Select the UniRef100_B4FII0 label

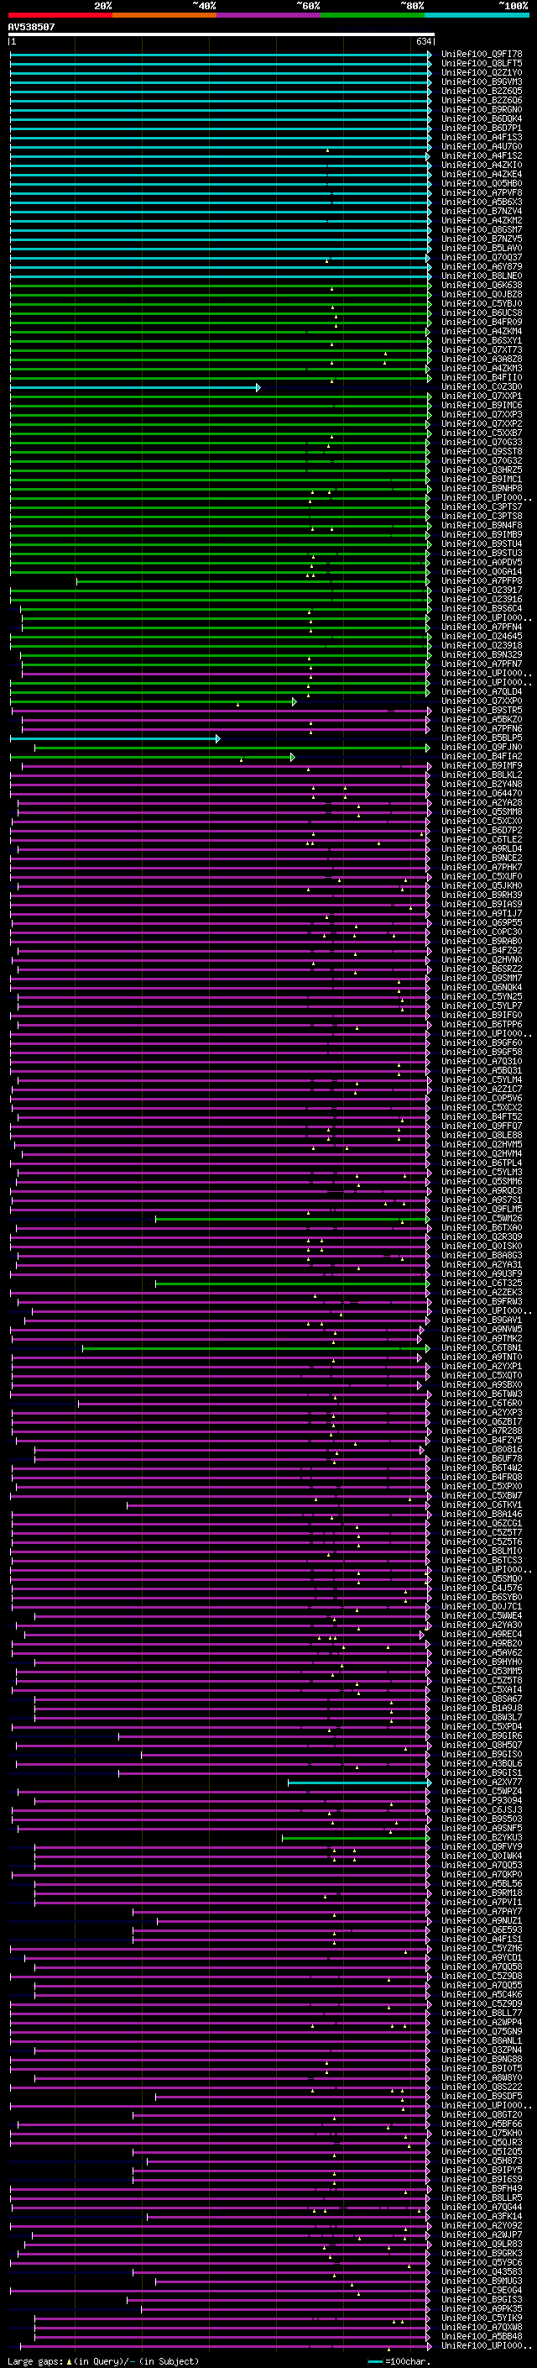[x=482, y=377]
